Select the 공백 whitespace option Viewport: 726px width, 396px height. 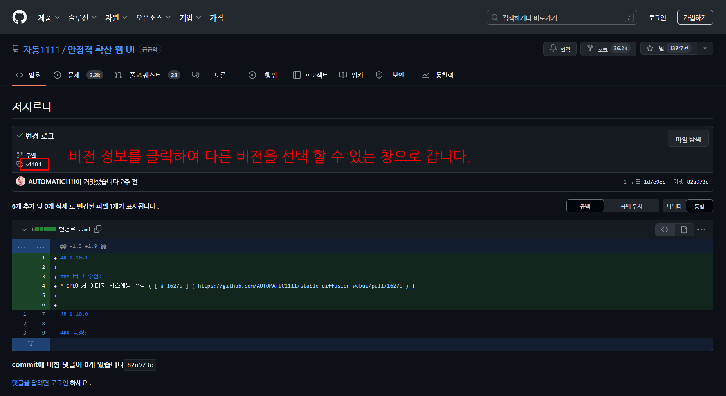tap(585, 206)
